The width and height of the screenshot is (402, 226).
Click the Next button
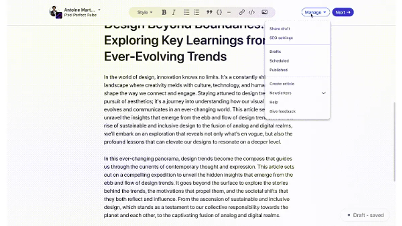[x=343, y=12]
